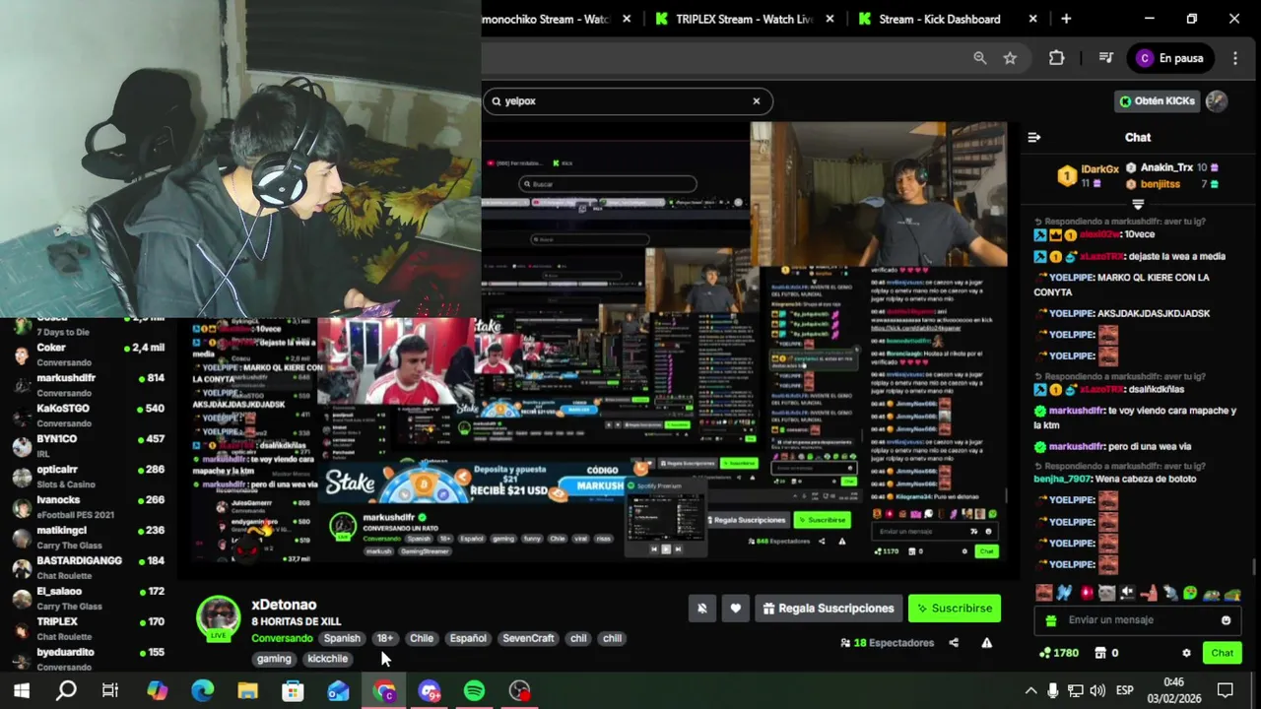The image size is (1261, 709).
Task: Show hidden tray icons chevron
Action: [x=1030, y=691]
